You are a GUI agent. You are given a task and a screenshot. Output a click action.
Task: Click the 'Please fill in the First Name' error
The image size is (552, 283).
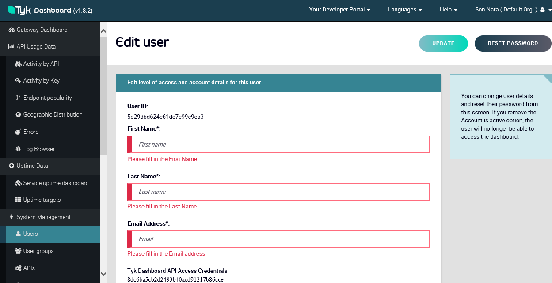coord(162,159)
